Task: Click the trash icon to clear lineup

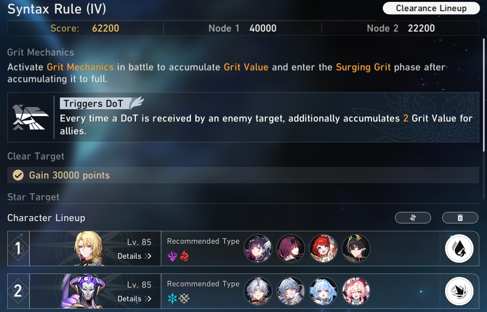Action: click(460, 218)
